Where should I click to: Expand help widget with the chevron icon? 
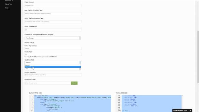pos(190,111)
